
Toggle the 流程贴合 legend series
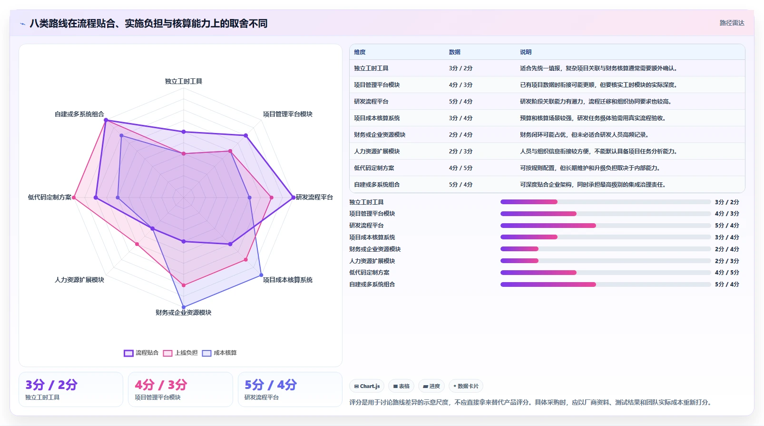click(x=141, y=353)
